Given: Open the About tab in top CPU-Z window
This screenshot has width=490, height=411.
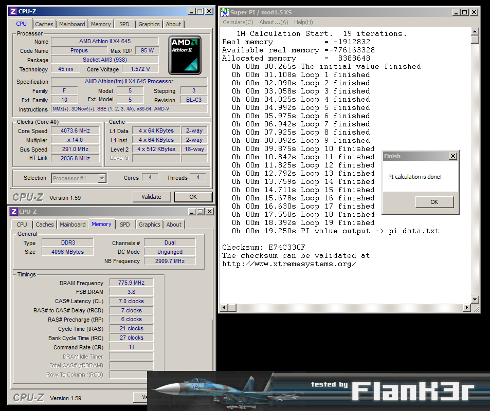Looking at the screenshot, I should [173, 24].
